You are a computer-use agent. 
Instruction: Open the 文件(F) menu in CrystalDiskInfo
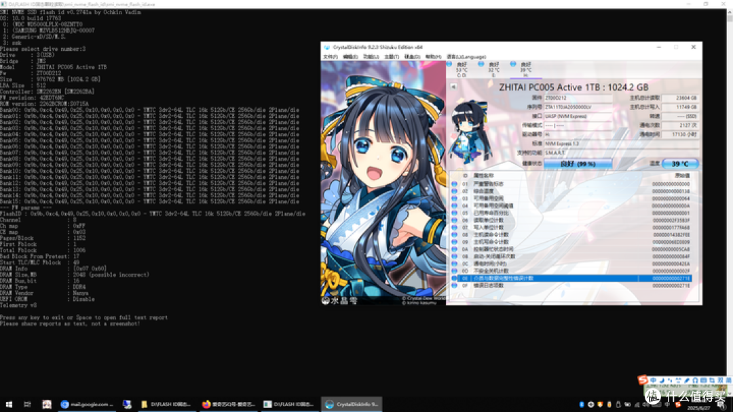(330, 57)
